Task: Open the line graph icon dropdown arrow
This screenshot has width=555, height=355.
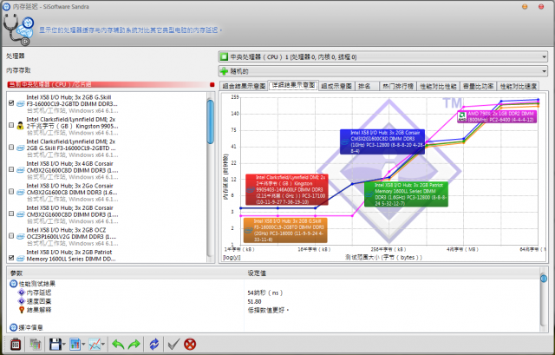Action: pyautogui.click(x=103, y=344)
